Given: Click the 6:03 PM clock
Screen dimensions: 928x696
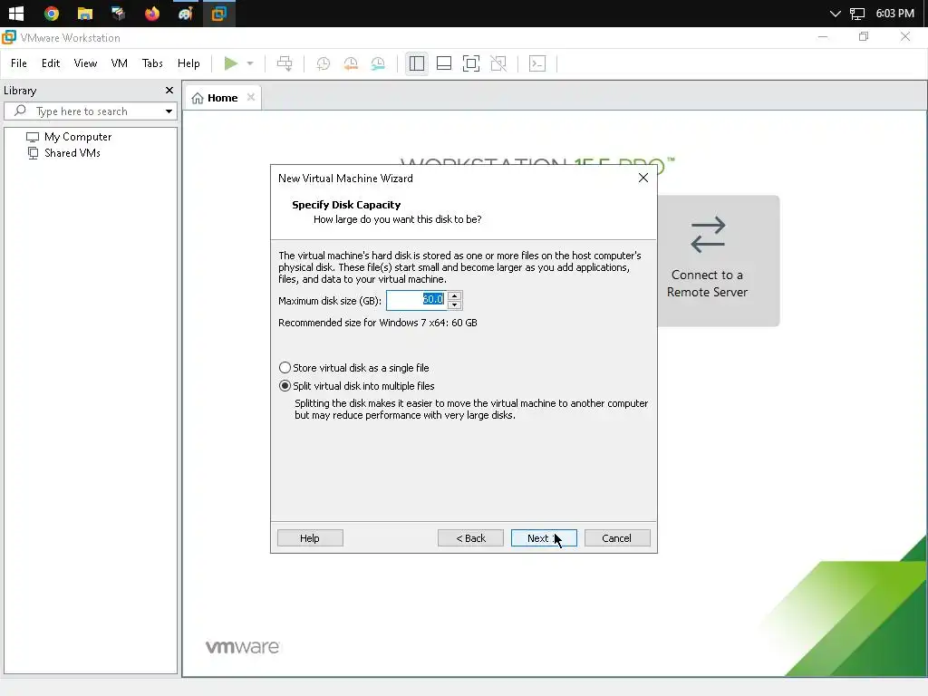Looking at the screenshot, I should coord(894,13).
